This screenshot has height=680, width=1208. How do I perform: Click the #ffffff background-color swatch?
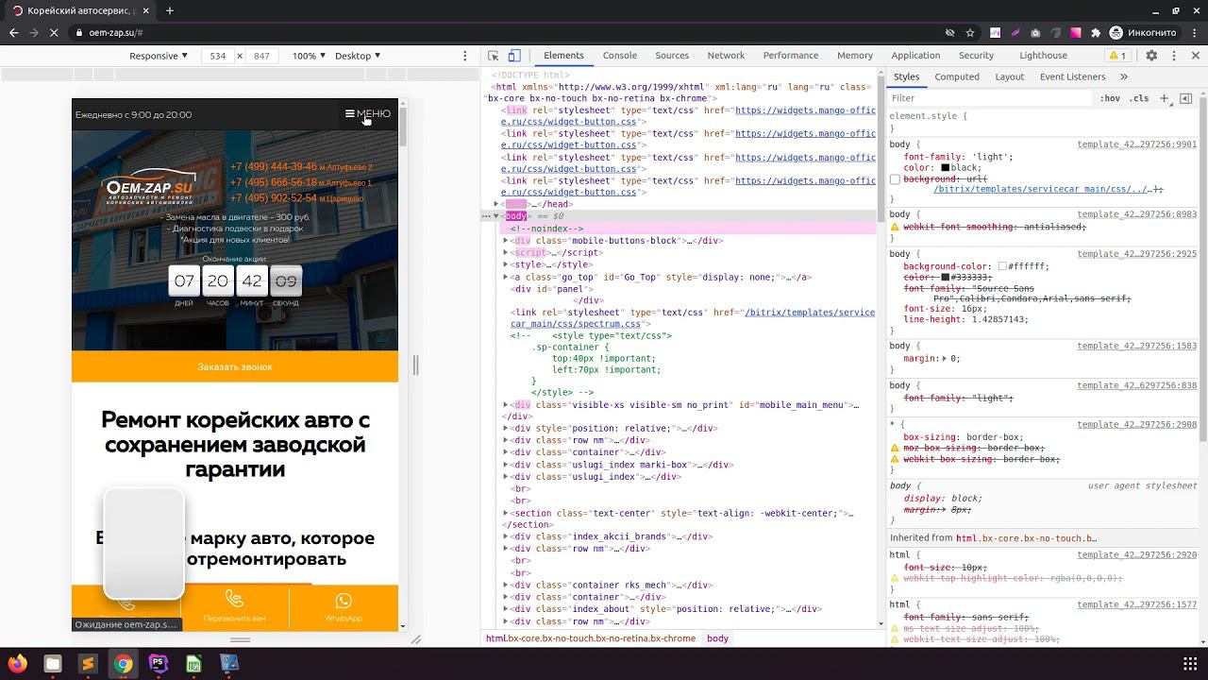[x=1002, y=267]
